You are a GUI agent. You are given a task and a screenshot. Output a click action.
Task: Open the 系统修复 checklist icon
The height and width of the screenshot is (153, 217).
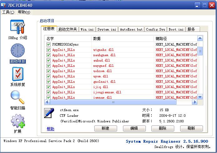(x=18, y=74)
